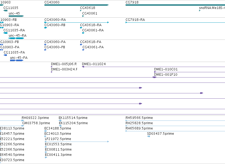Select the DME1-005J06.R clone end
The height and width of the screenshot is (164, 225).
(x=52, y=67)
